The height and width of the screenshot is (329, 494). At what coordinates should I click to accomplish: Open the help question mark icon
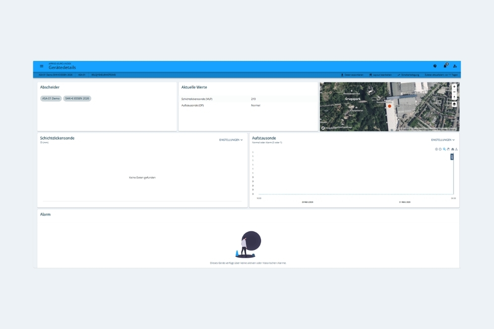(x=435, y=66)
